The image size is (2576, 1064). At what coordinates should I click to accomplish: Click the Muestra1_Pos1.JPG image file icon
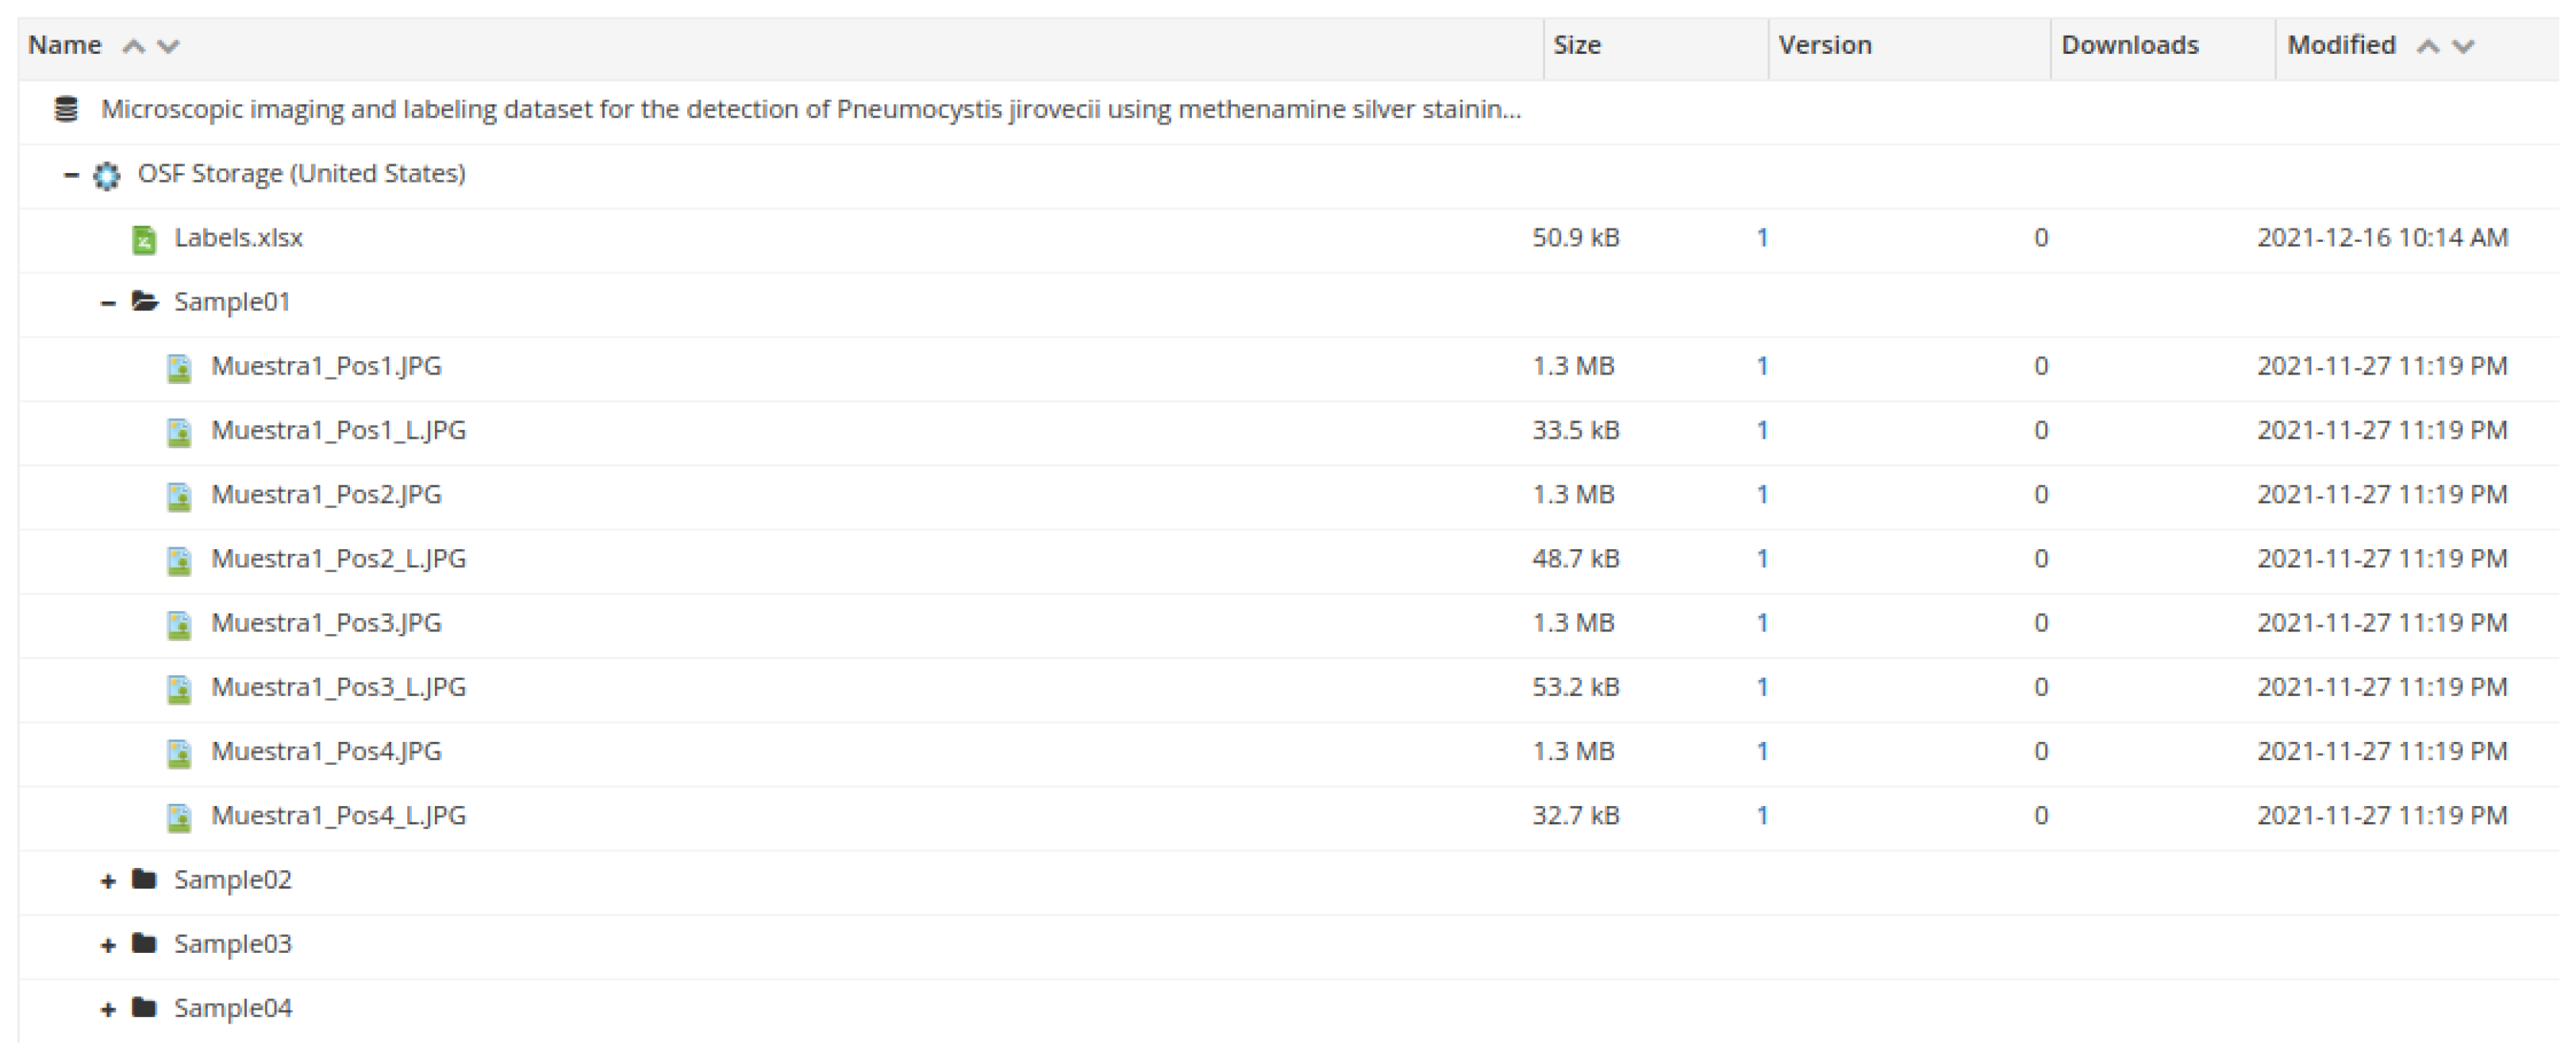tap(179, 368)
